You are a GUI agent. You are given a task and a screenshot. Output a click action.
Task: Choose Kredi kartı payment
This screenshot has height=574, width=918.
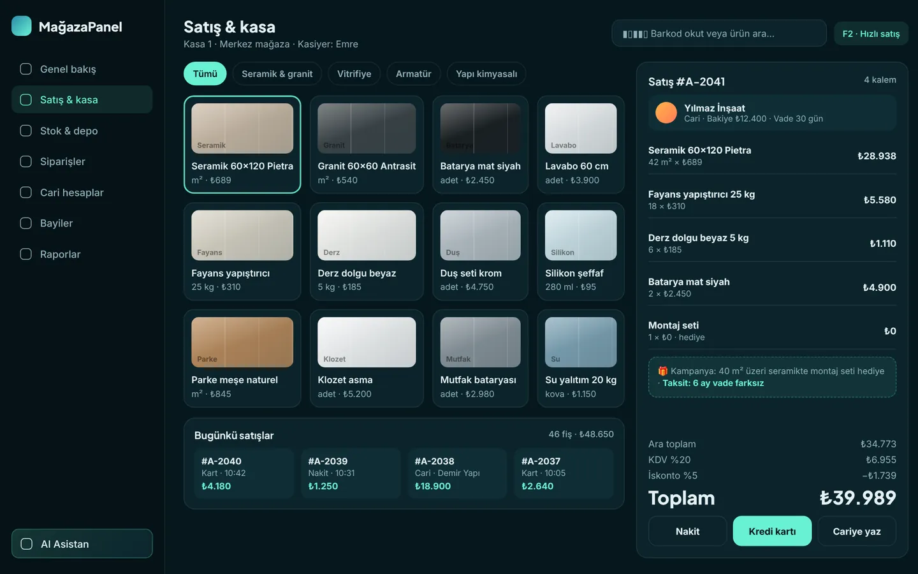click(x=772, y=531)
